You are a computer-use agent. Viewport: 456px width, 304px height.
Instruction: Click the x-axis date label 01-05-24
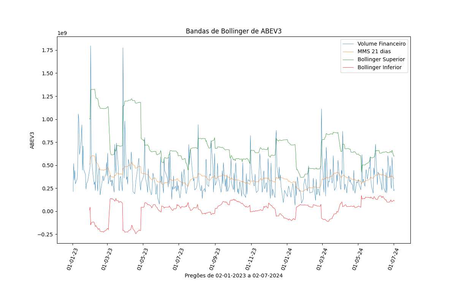(x=358, y=259)
